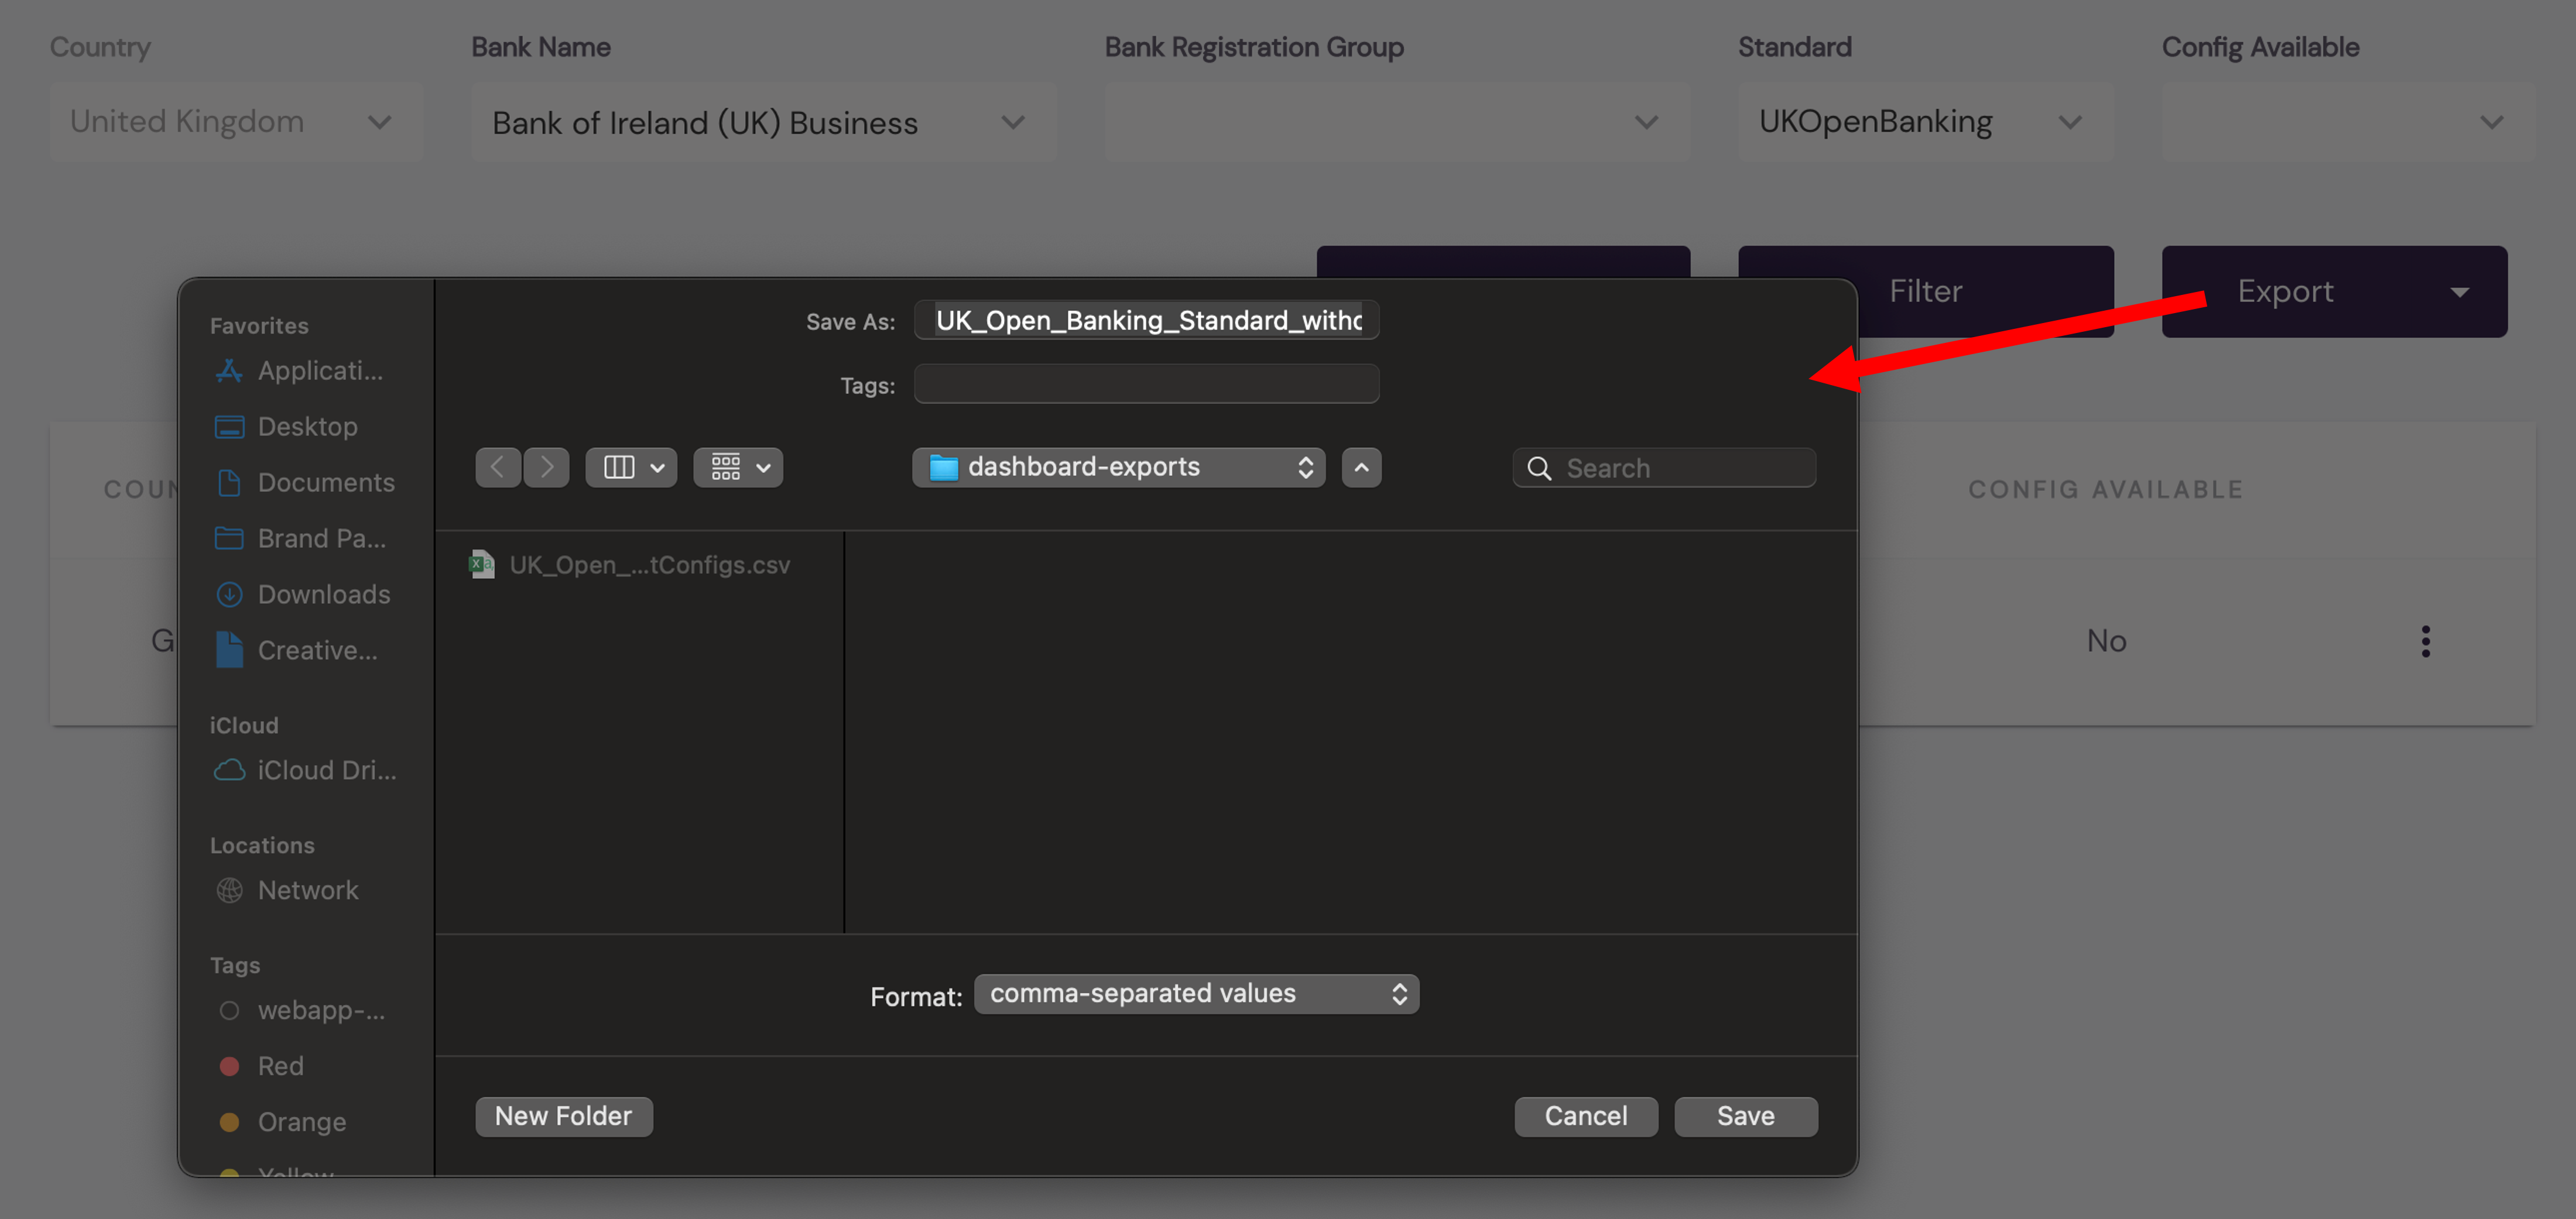
Task: Open the column view options icon
Action: [631, 466]
